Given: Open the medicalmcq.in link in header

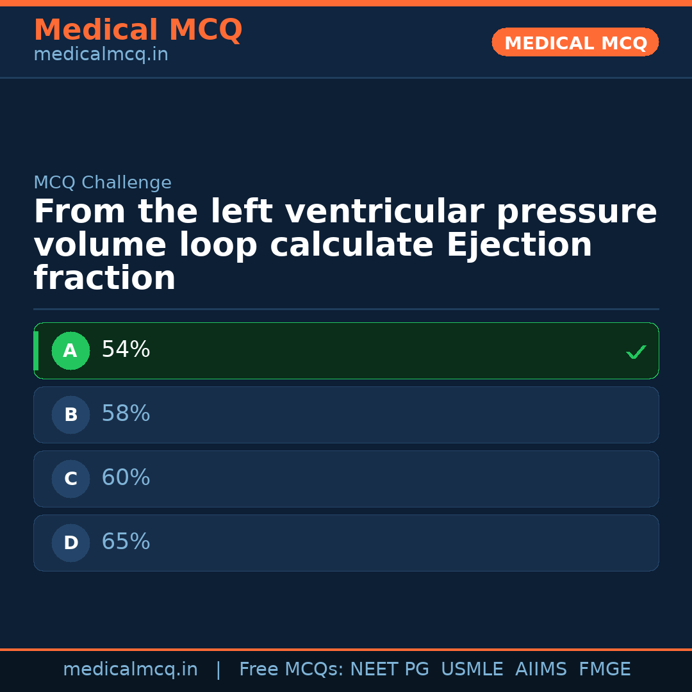Looking at the screenshot, I should (x=101, y=55).
